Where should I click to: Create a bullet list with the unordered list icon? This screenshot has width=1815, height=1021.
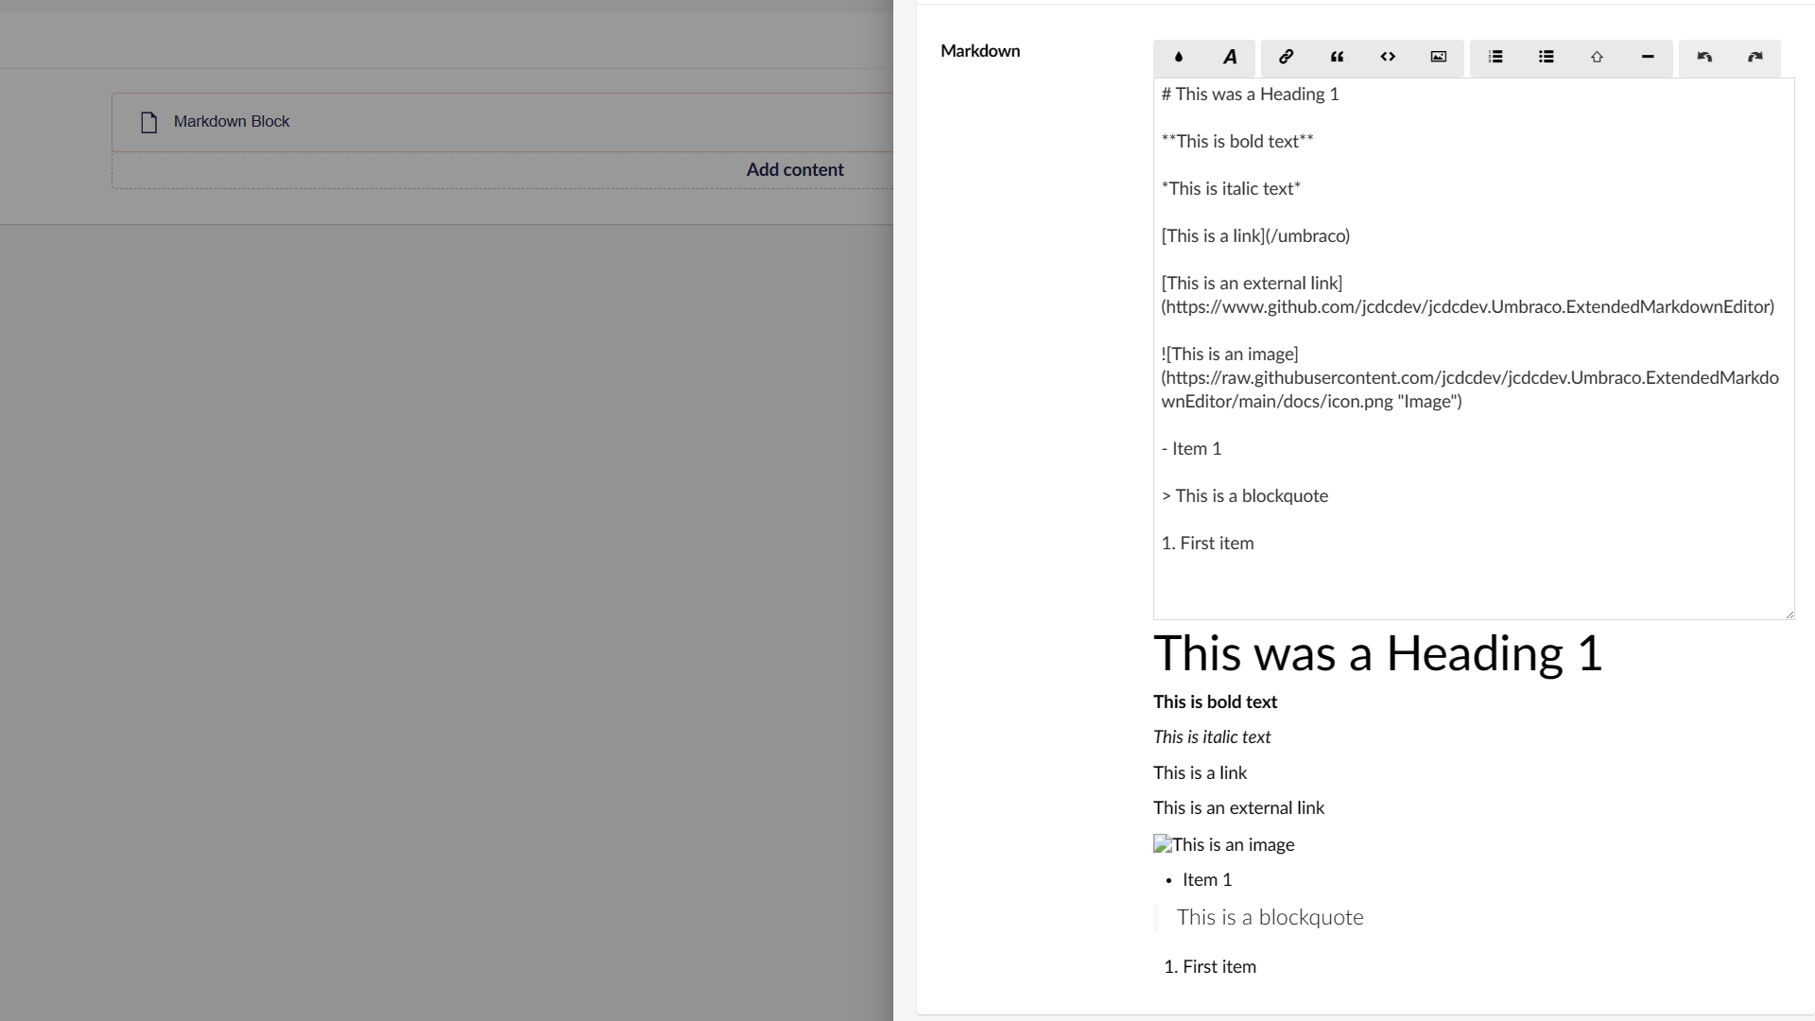(x=1546, y=57)
